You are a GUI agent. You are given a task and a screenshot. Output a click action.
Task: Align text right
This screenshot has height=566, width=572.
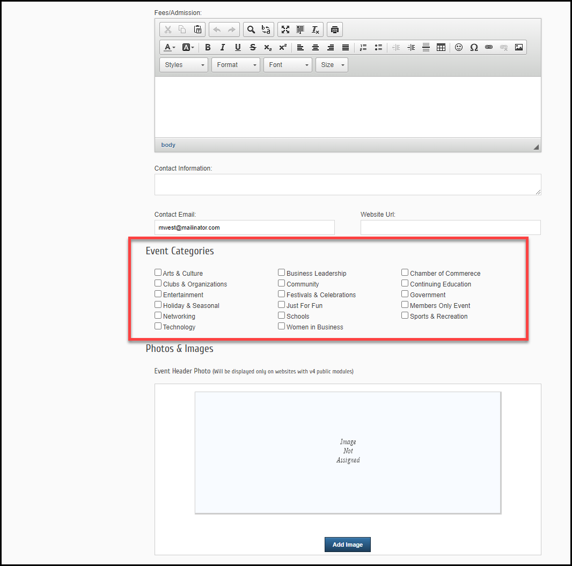[331, 47]
